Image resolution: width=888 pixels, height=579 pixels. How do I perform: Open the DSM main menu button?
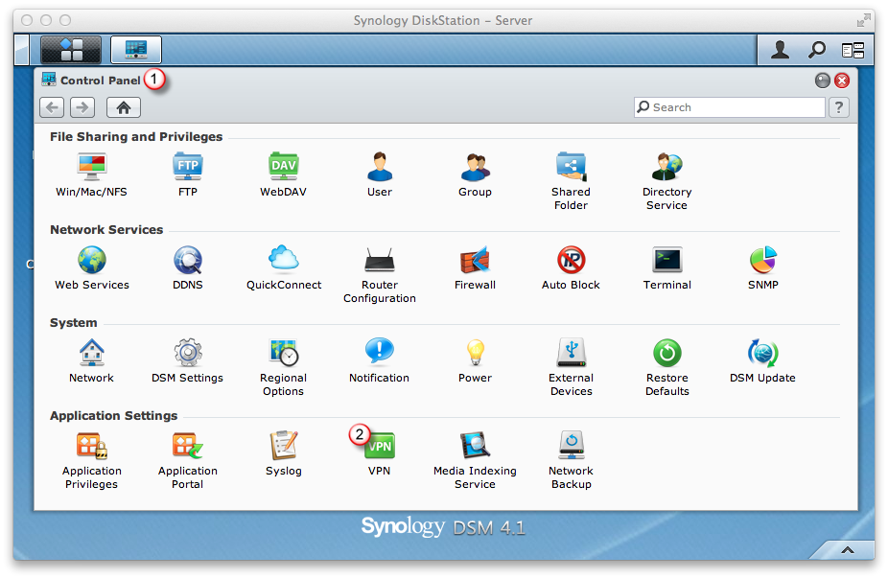pos(71,49)
